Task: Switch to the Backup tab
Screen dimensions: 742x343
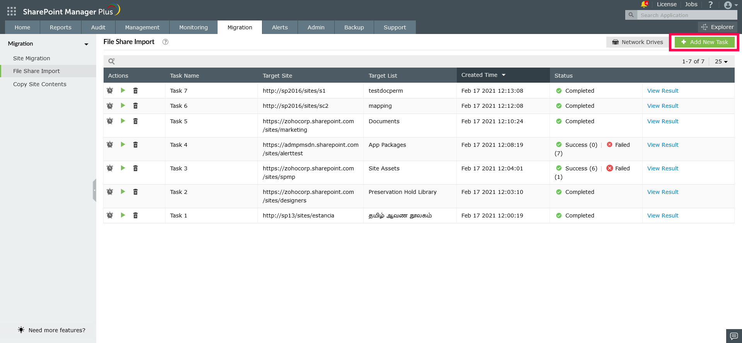Action: click(x=354, y=27)
